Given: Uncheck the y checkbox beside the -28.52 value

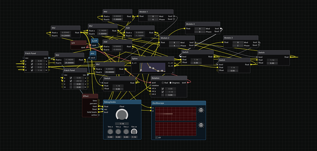Looking at the screenshot, I should point(71,81).
